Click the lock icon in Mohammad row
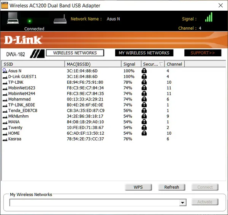Viewport: 228px width, 215px height. pos(144,99)
